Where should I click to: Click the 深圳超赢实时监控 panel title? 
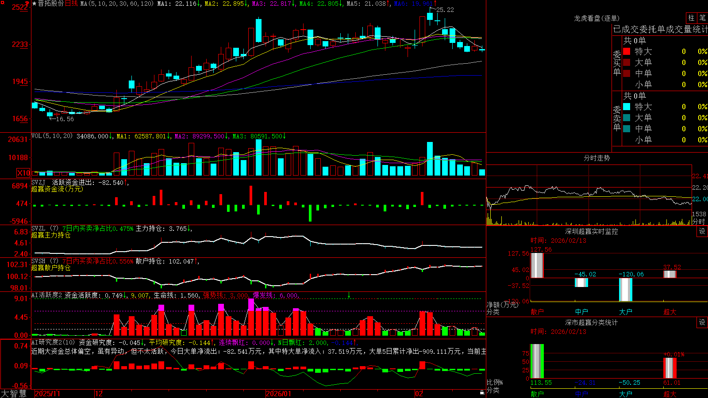click(x=591, y=231)
